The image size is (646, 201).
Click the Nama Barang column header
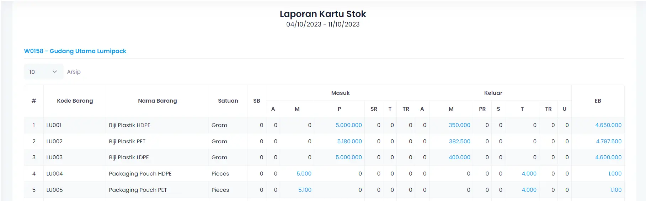[158, 101]
